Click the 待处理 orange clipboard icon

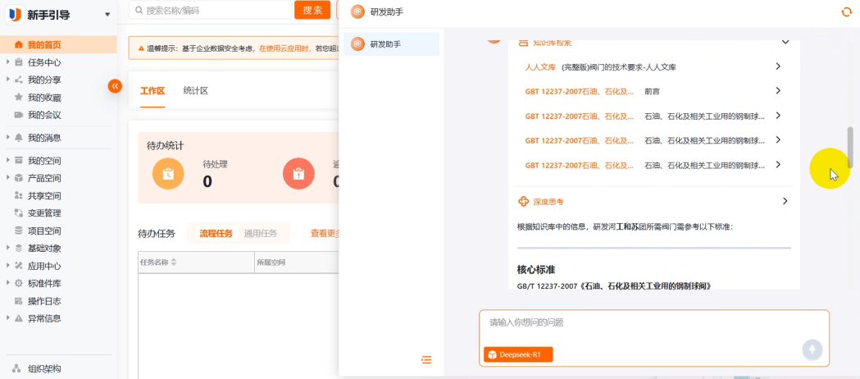pyautogui.click(x=168, y=173)
